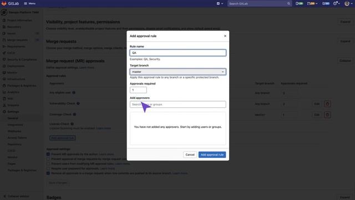Open Access Tokens under Settings
355x200 pixels.
pyautogui.click(x=17, y=138)
